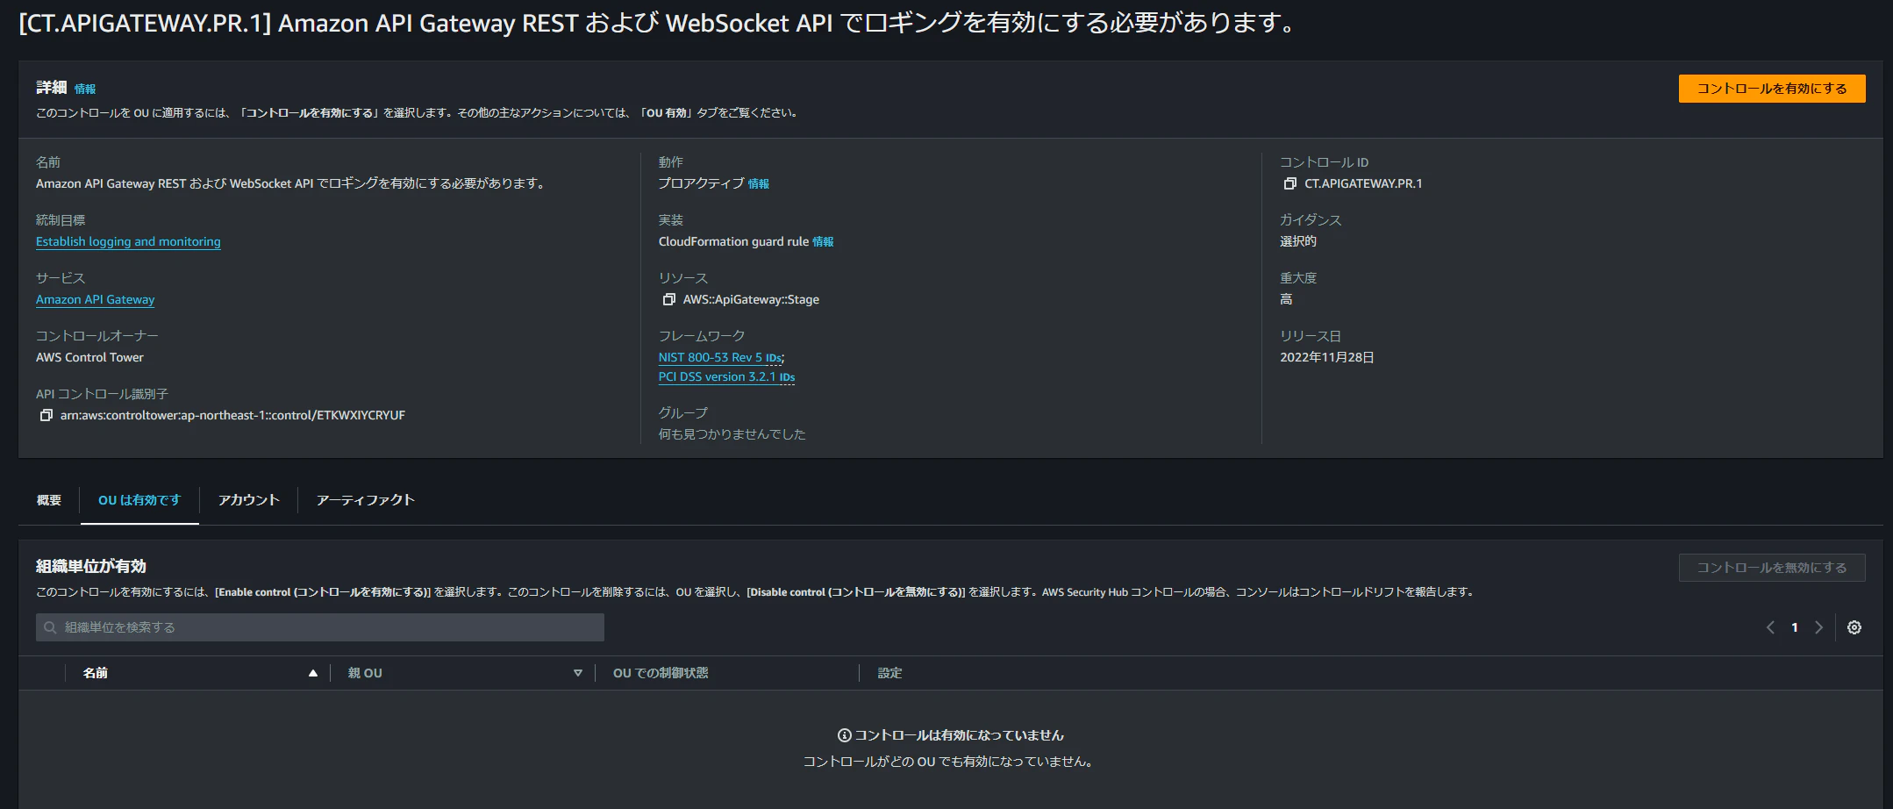Click the 何も見つかりませんでした group text
The image size is (1893, 809).
(732, 434)
